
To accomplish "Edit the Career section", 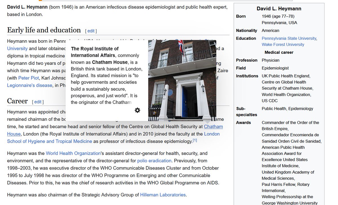I will pos(38,102).
